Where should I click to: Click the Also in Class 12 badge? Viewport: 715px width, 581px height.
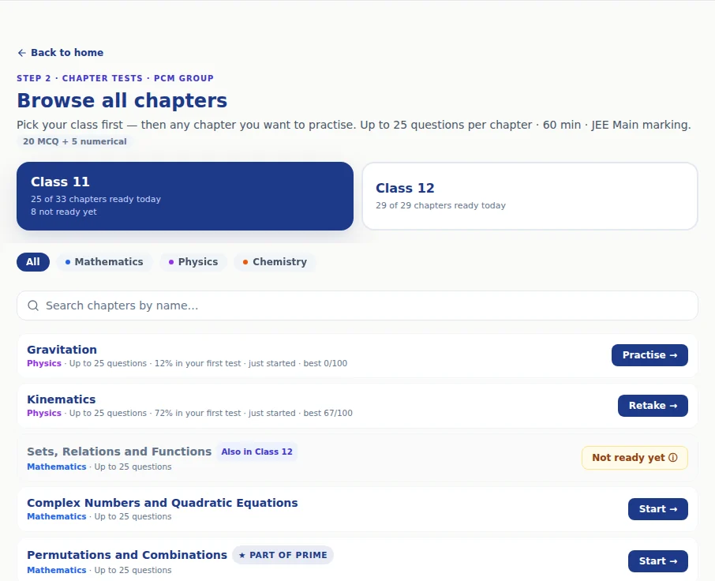[x=256, y=452]
